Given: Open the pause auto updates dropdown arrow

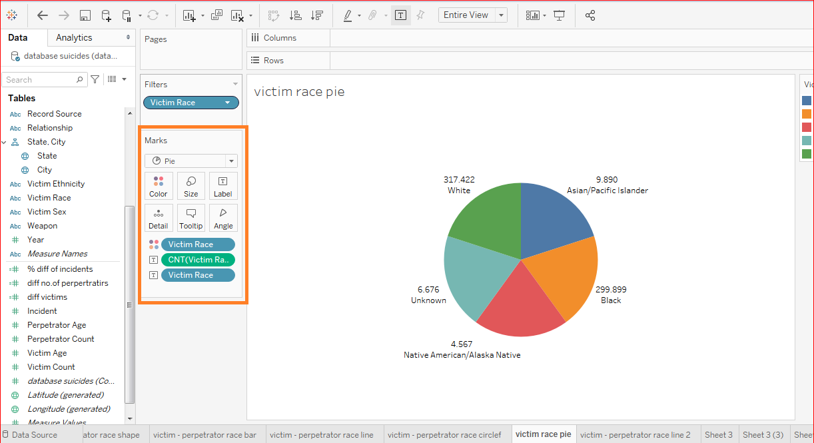Looking at the screenshot, I should point(140,15).
